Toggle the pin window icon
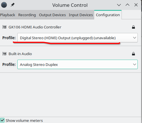Image resolution: width=142 pixels, height=123 pixels. (13, 5)
